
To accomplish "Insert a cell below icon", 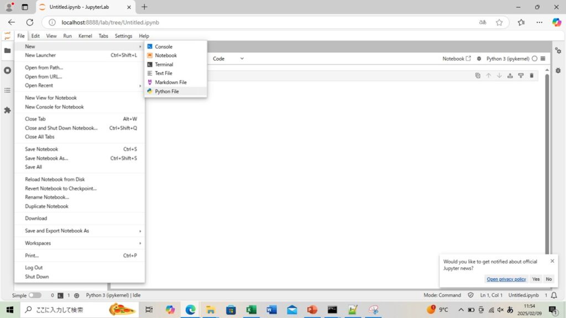I will point(521,75).
